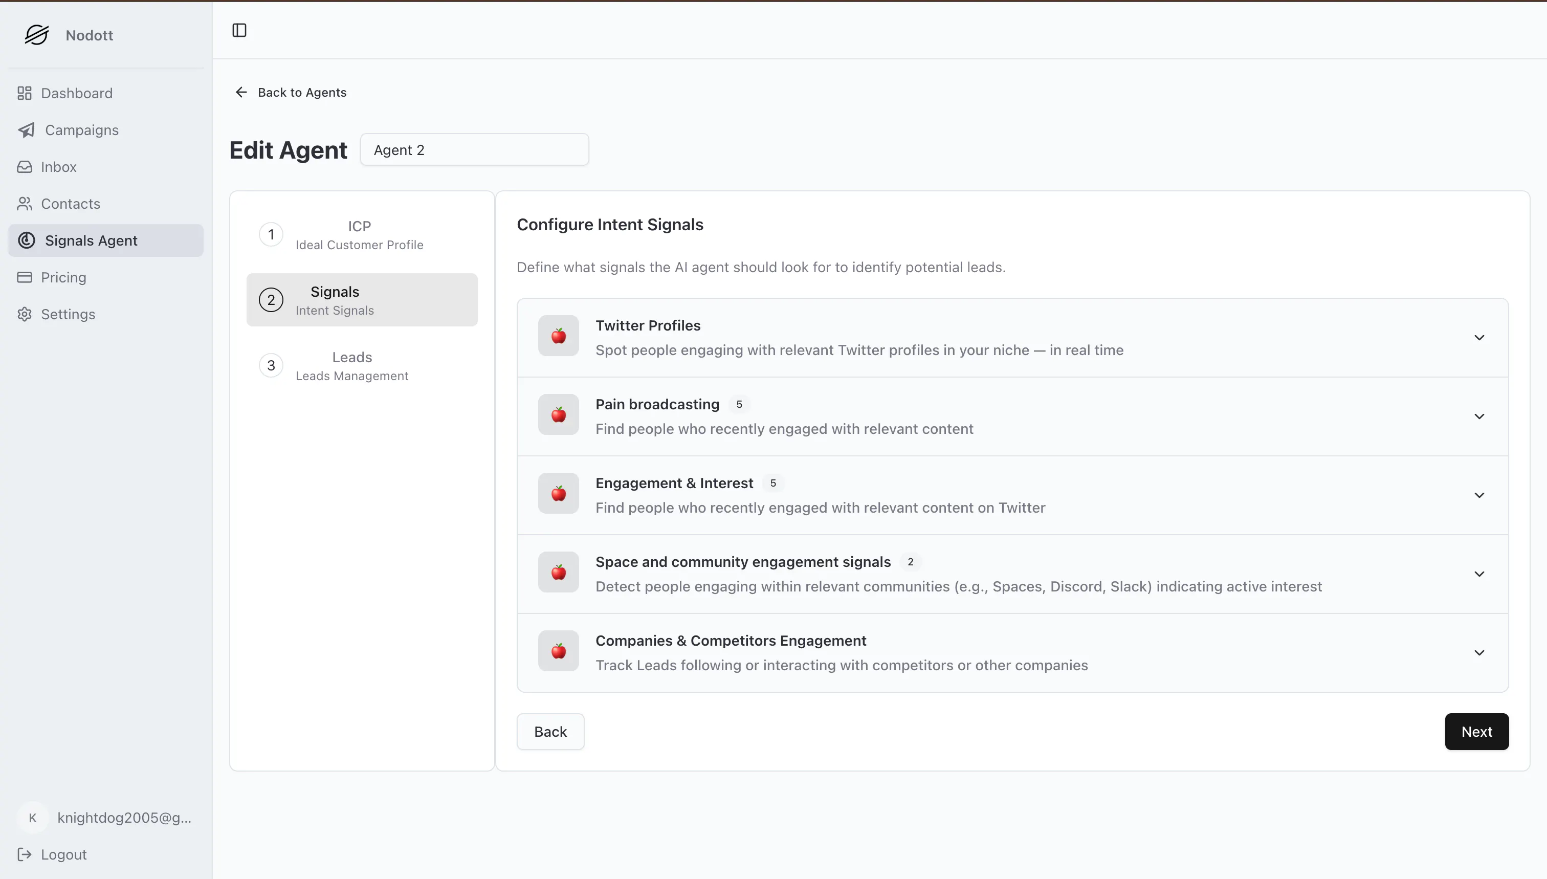Click the Companies & Competitors apple icon

click(x=558, y=651)
